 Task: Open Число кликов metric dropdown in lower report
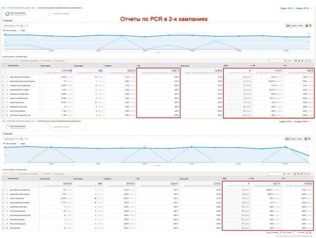click(x=10, y=139)
